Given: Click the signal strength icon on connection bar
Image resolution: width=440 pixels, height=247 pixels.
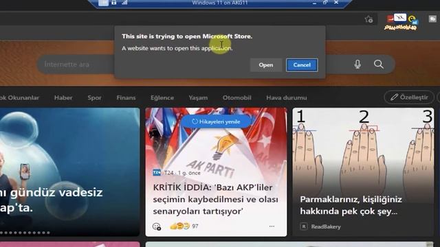Looking at the screenshot, I should 124,3.
